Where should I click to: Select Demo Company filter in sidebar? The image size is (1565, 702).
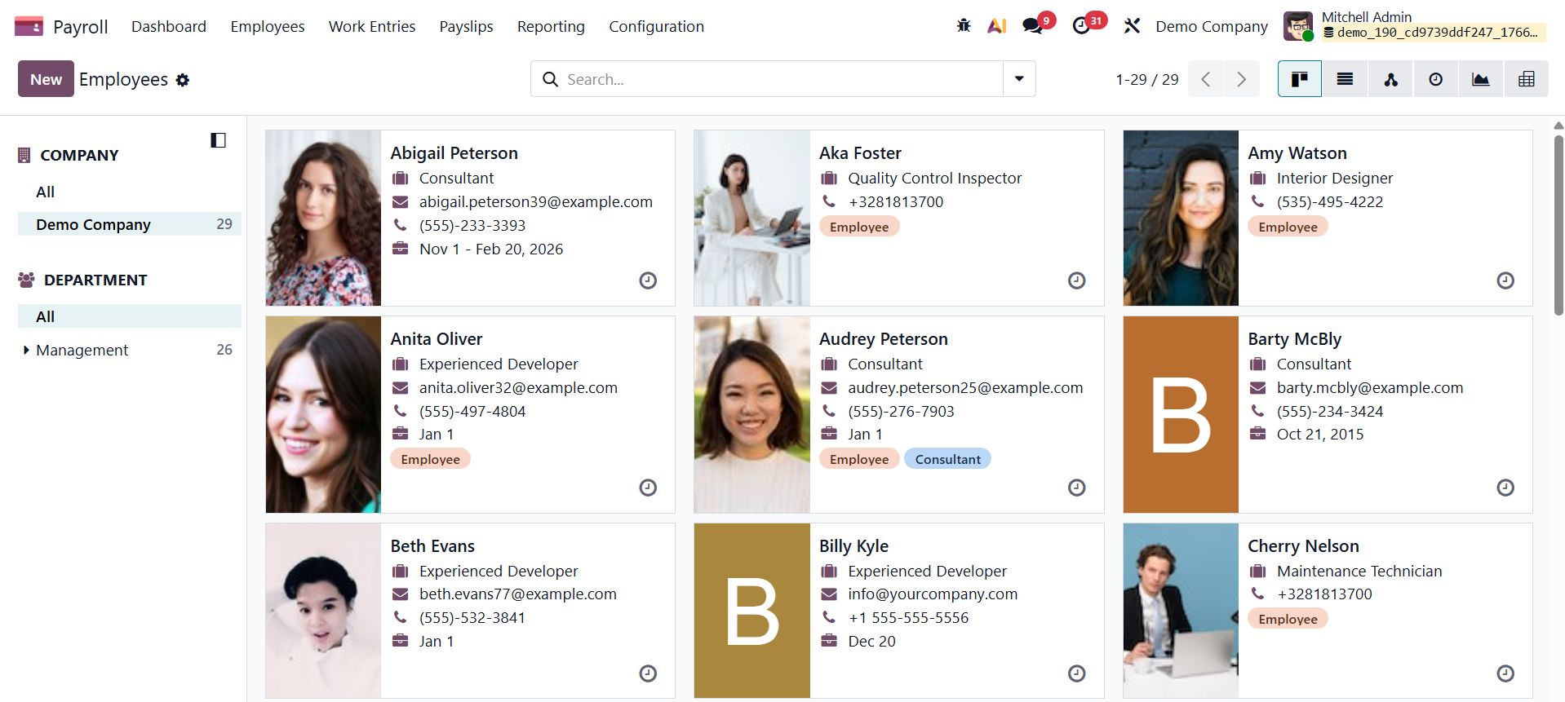(93, 224)
